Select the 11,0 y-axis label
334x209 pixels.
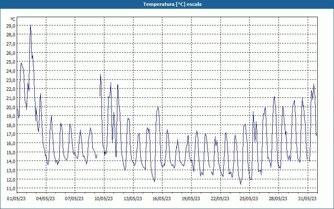click(x=11, y=189)
